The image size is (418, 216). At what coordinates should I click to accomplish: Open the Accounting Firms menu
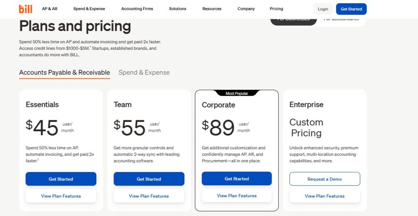[x=137, y=9]
